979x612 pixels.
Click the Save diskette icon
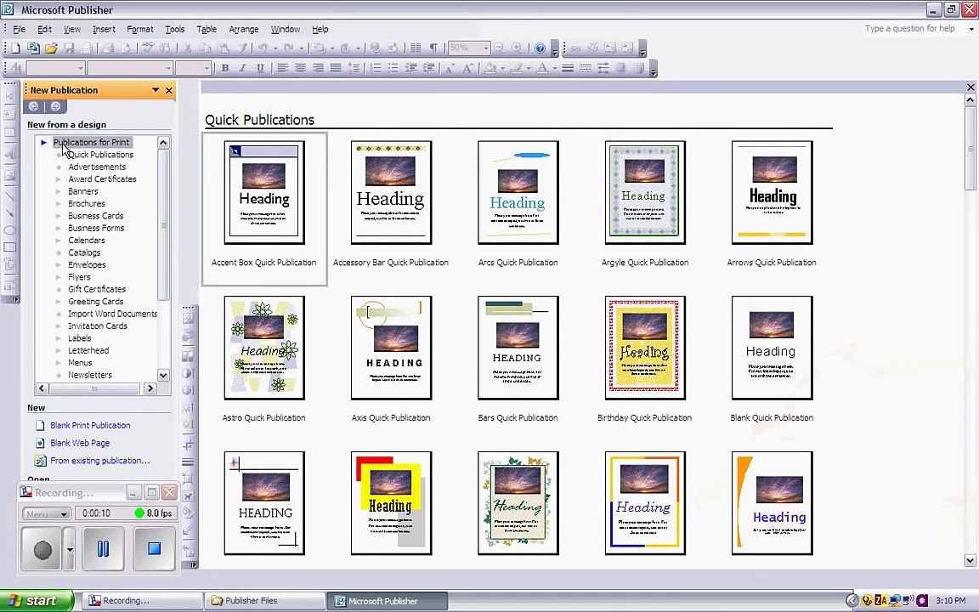(x=70, y=48)
